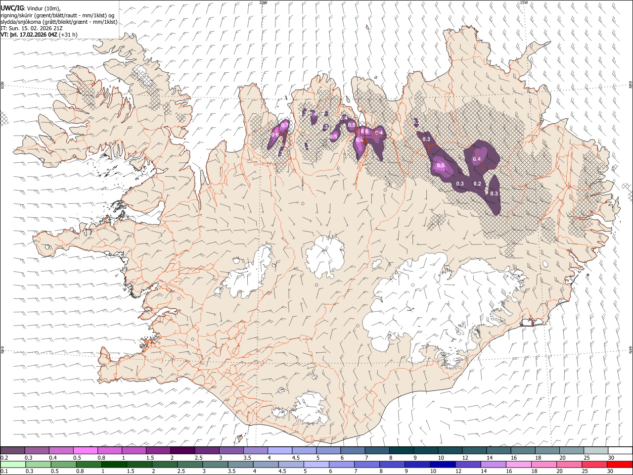The width and height of the screenshot is (633, 475).
Task: Click the '0.1' value in the bottom legend row
Action: (x=4, y=472)
